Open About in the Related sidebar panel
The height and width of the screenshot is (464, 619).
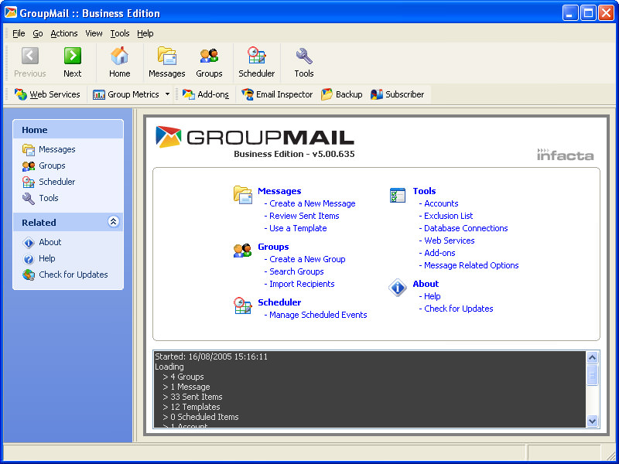click(42, 242)
